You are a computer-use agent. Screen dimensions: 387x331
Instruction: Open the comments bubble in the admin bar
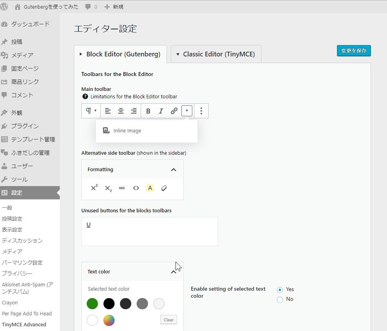click(88, 7)
